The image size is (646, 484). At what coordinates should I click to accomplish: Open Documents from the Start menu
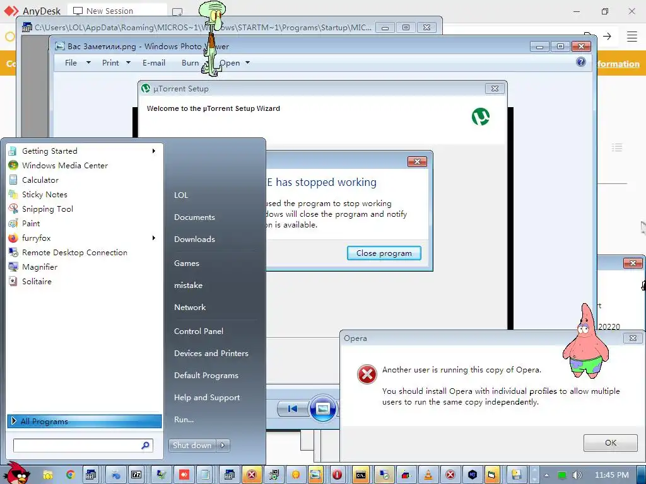click(194, 217)
